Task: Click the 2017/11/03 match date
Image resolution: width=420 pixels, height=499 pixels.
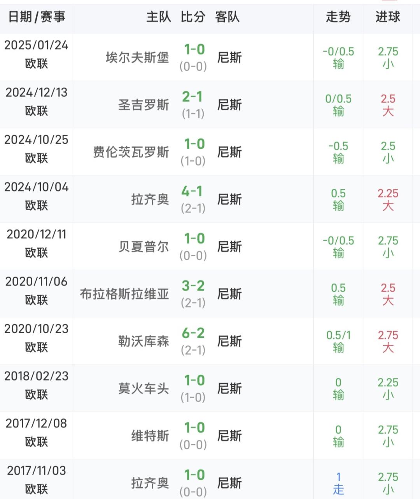Action: click(x=37, y=471)
